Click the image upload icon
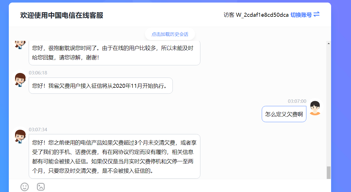 pos(41,187)
